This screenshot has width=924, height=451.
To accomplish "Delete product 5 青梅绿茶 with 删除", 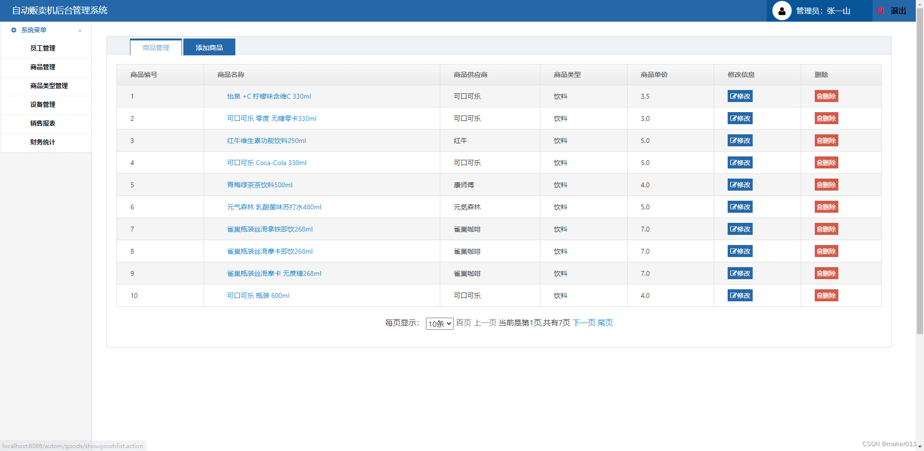I will tap(826, 185).
